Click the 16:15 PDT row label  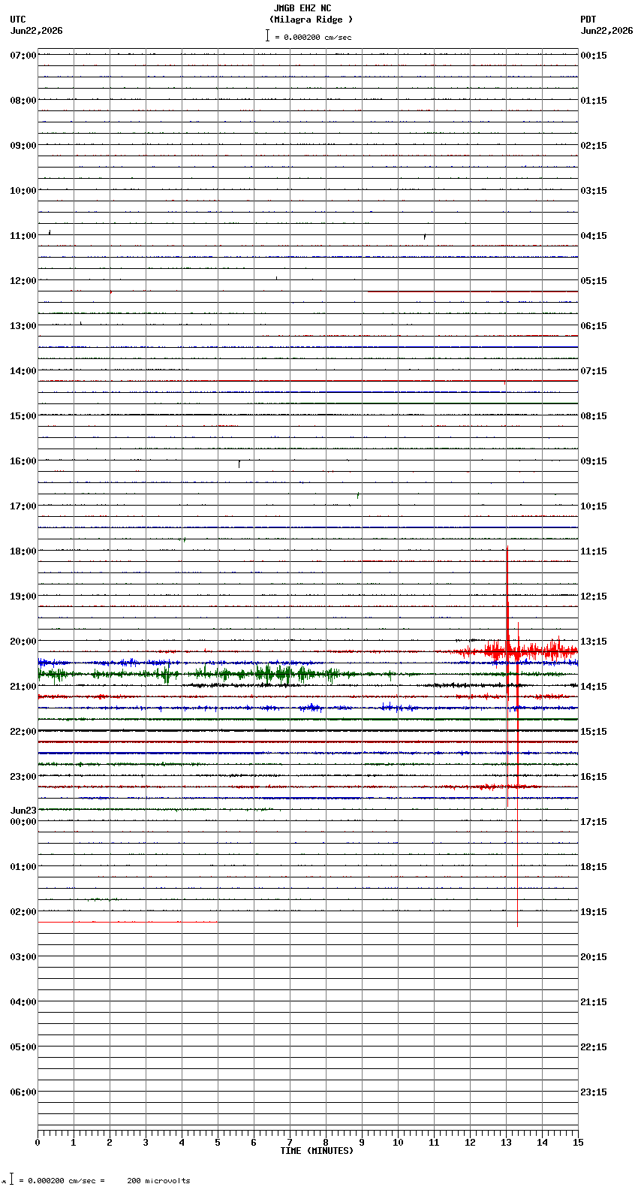(594, 777)
